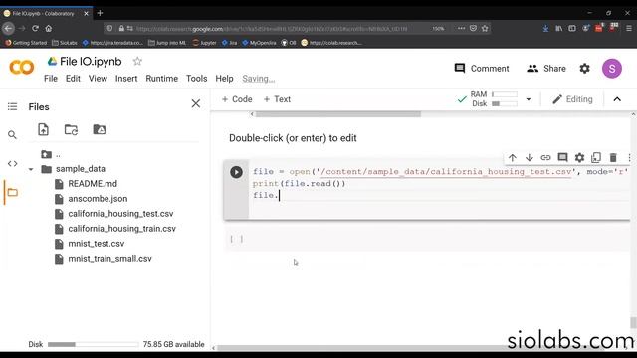Image resolution: width=637 pixels, height=358 pixels.
Task: Add a comment to the cell
Action: 562,157
